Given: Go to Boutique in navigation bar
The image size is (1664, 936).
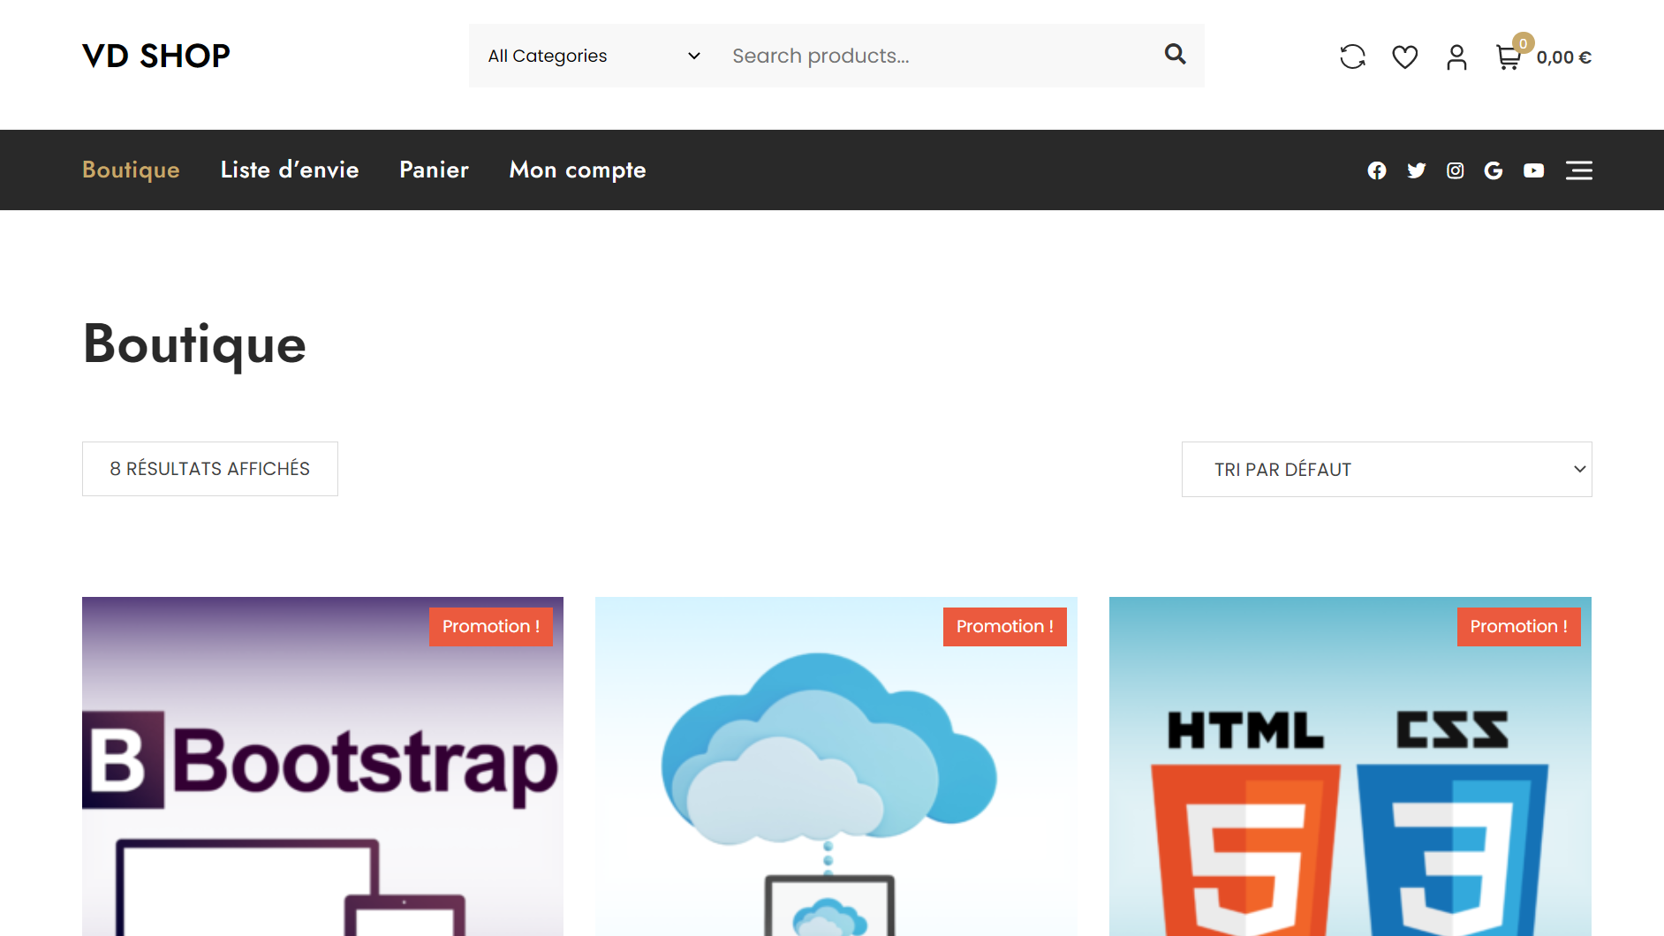Looking at the screenshot, I should [x=131, y=170].
